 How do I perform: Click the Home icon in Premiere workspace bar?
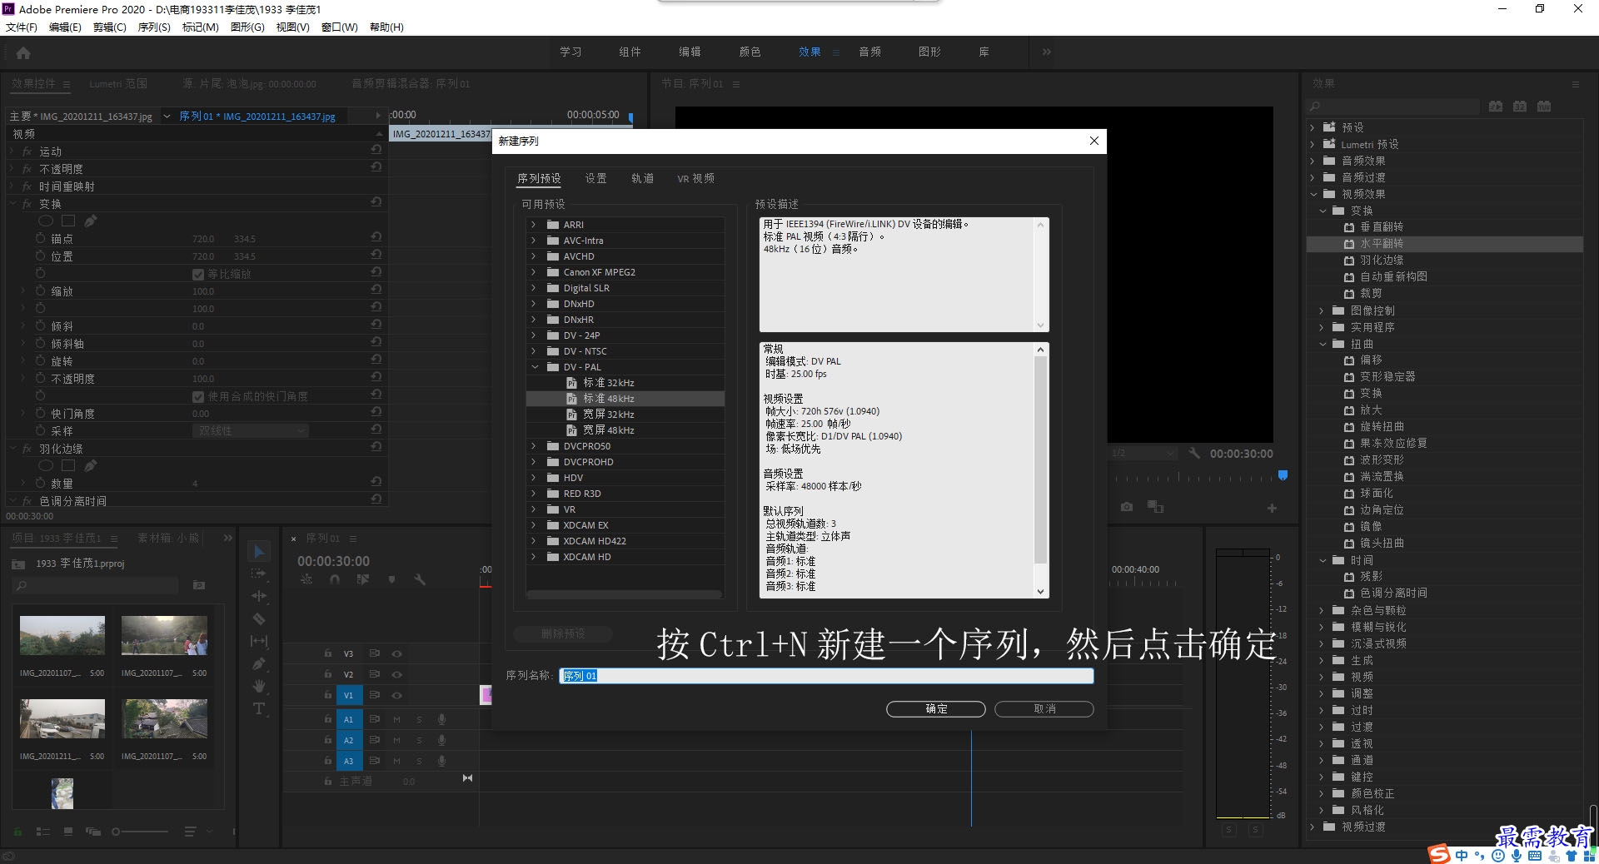click(x=23, y=53)
